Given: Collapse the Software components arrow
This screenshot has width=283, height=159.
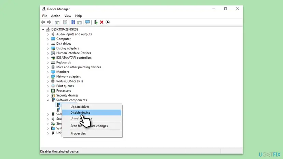Looking at the screenshot, I should (48, 100).
